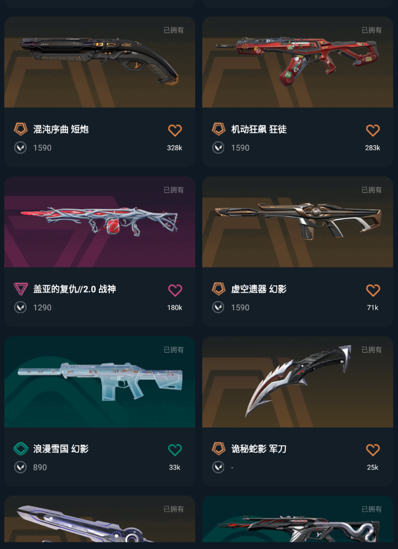The width and height of the screenshot is (398, 549).
Task: Toggle heart for 机动狂飙 狂徒
Action: 373,130
